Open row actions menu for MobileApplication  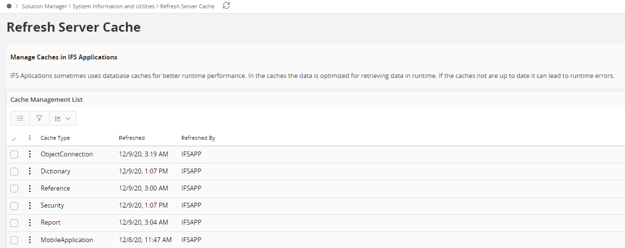coord(30,240)
